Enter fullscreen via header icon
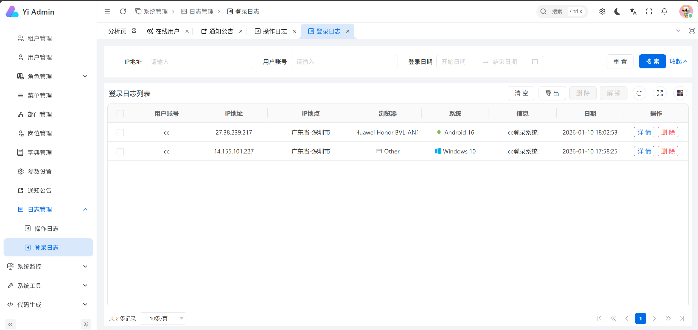 coord(649,12)
